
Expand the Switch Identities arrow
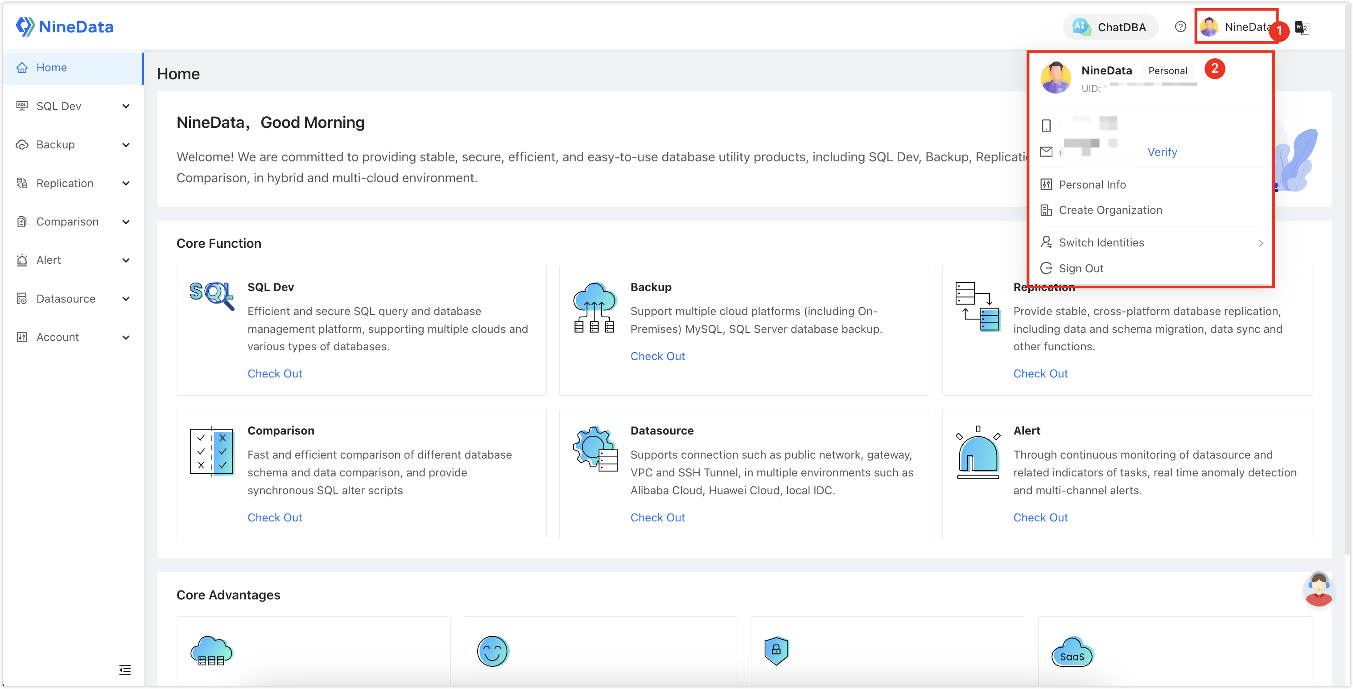tap(1261, 243)
